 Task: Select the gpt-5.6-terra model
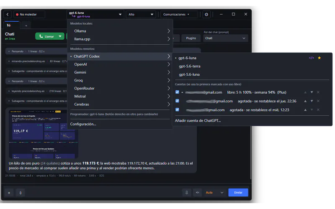(190, 66)
